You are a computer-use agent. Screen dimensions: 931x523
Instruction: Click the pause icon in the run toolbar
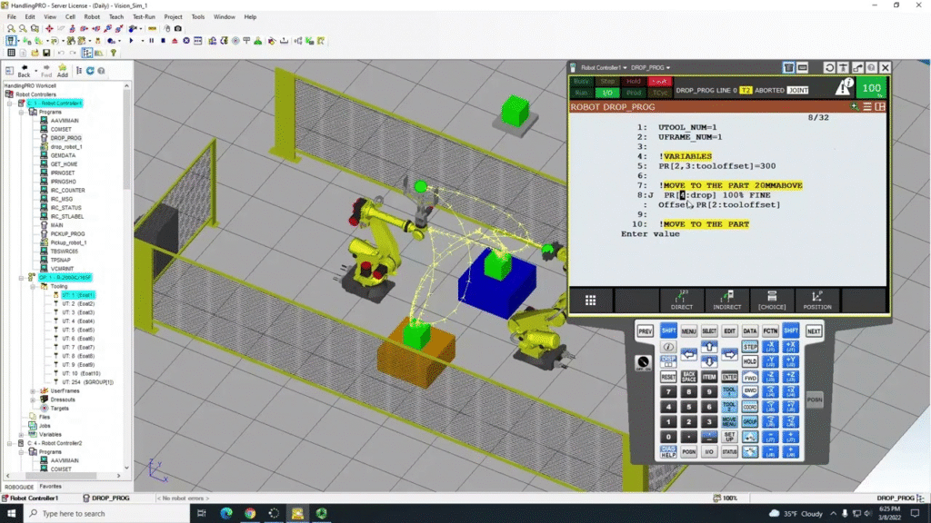pos(151,41)
